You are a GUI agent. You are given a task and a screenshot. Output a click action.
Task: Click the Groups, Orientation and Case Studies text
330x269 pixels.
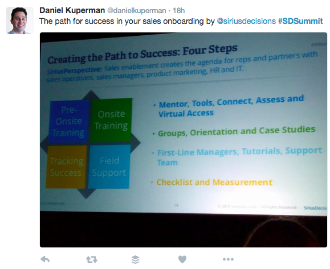237,131
